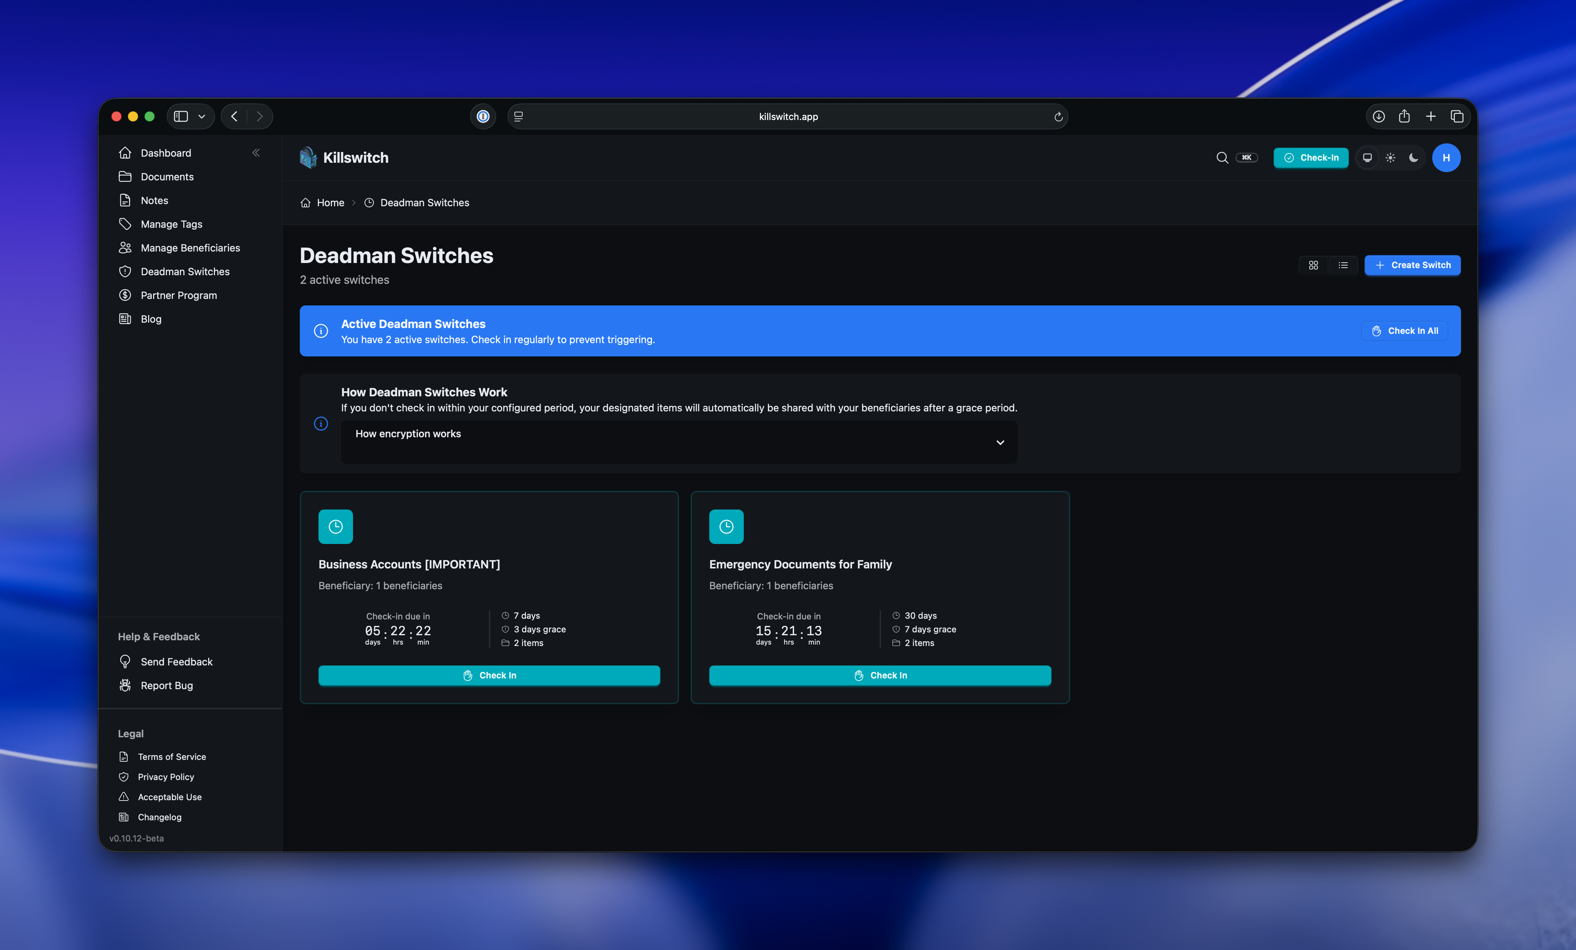Open the H user avatar
This screenshot has height=950, width=1576.
[x=1446, y=157]
